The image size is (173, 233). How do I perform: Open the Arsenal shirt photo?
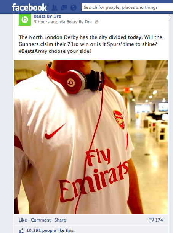pos(91,137)
